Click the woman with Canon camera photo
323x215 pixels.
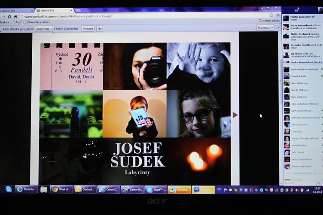(135, 66)
